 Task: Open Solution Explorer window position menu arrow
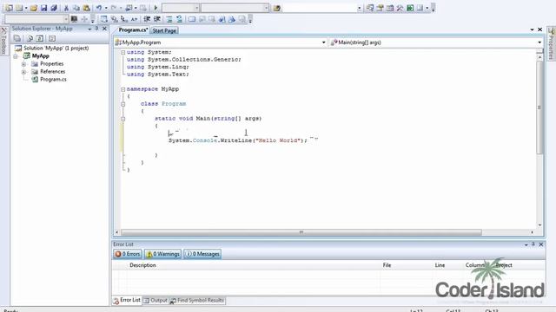pyautogui.click(x=89, y=29)
